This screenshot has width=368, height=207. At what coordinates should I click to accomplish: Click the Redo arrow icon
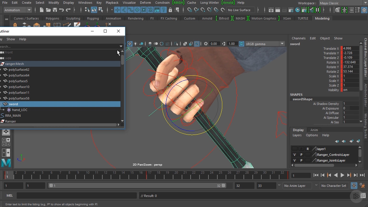coord(68,10)
